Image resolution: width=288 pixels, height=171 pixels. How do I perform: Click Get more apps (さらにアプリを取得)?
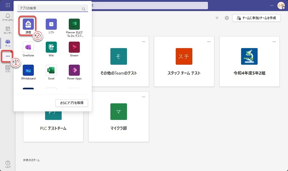[72, 103]
